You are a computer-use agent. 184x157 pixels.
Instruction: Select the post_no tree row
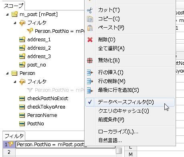coord(36,65)
